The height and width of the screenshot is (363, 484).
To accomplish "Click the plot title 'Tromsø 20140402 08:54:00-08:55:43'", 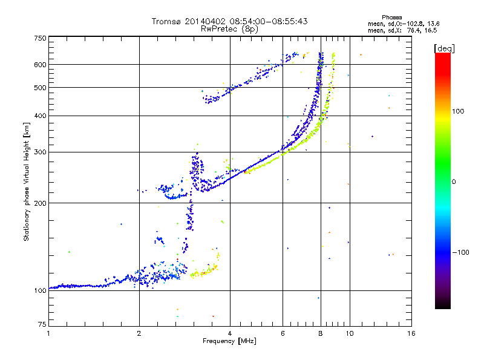I will [229, 21].
